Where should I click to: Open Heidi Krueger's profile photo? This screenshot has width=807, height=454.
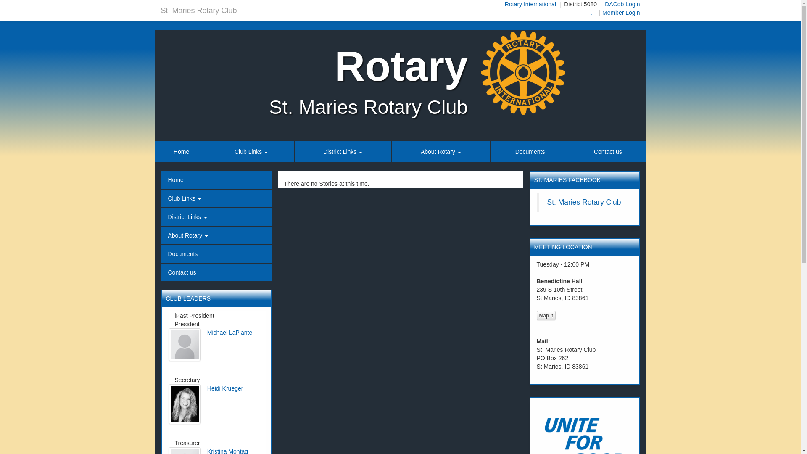pos(185,404)
